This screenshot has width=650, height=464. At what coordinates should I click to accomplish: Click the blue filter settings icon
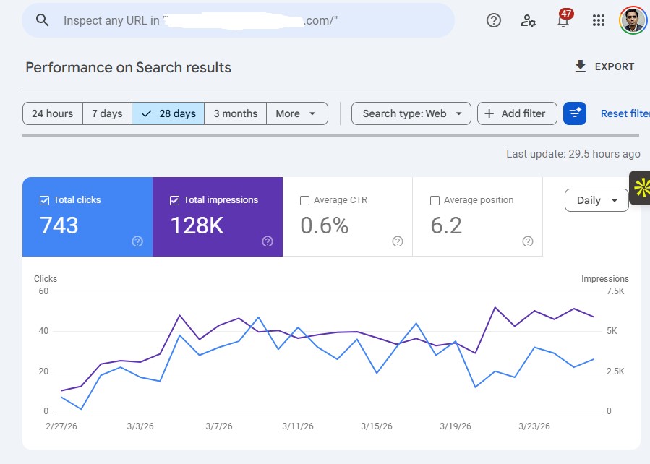(576, 113)
